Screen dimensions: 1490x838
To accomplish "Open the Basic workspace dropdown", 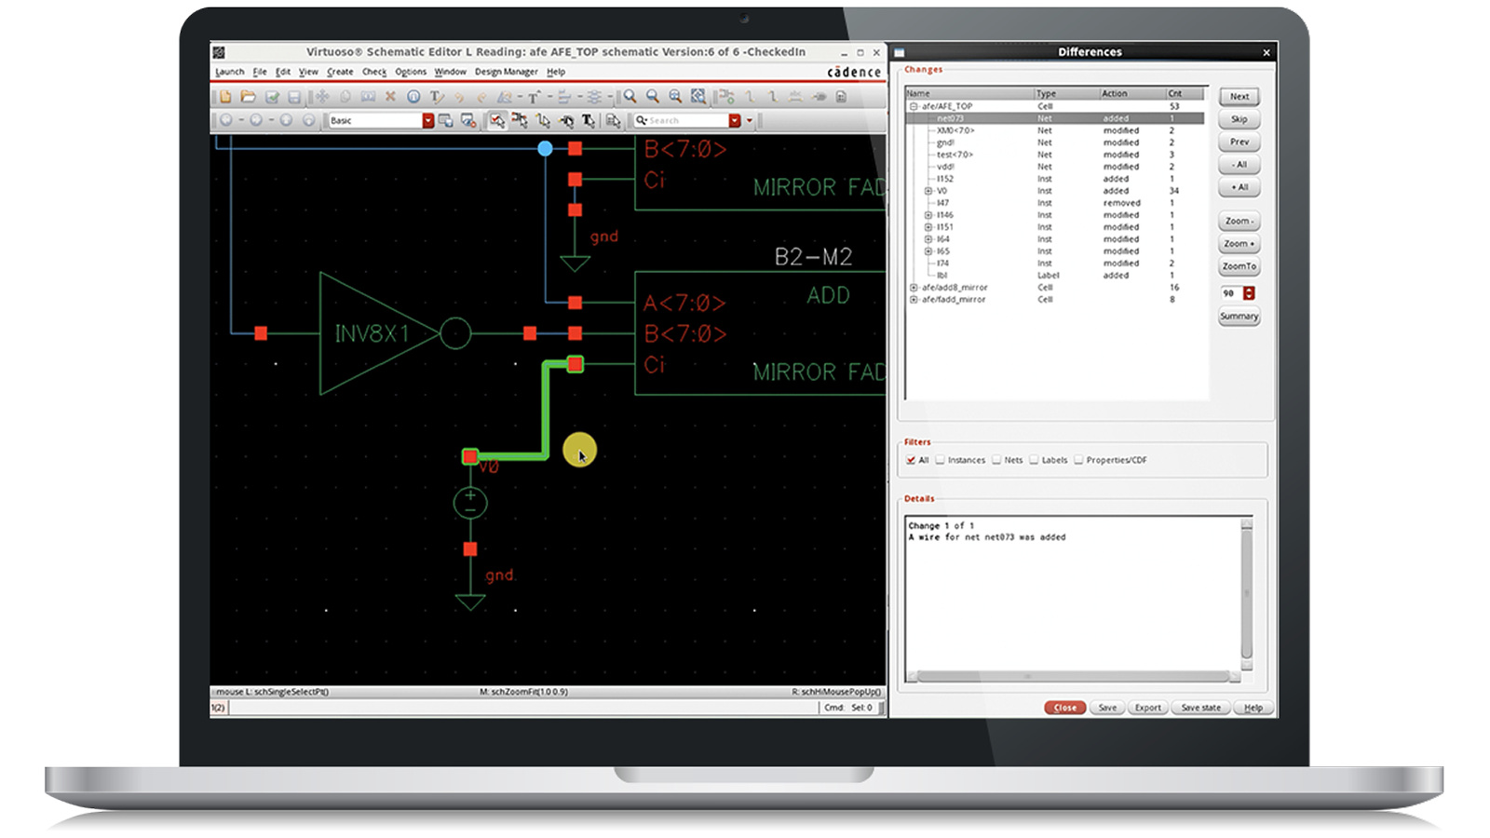I will pos(427,120).
